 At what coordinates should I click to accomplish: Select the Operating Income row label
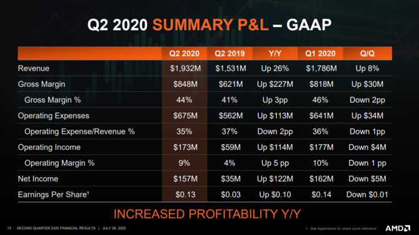click(x=49, y=147)
